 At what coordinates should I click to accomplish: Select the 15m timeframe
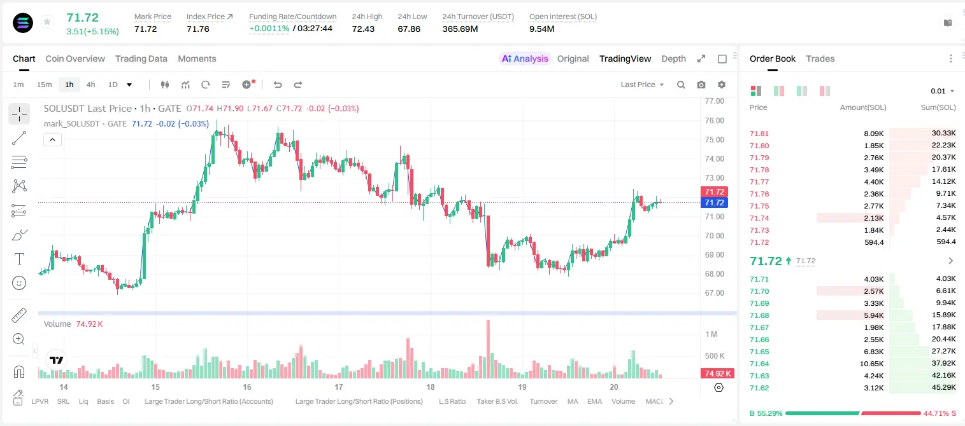click(x=44, y=85)
